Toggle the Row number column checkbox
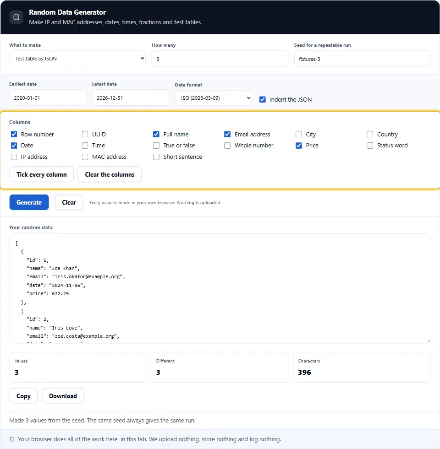 [14, 134]
